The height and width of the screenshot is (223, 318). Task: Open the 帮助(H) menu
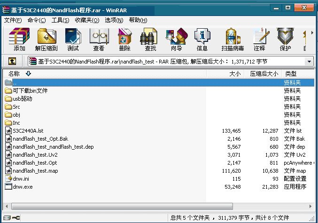coord(138,20)
